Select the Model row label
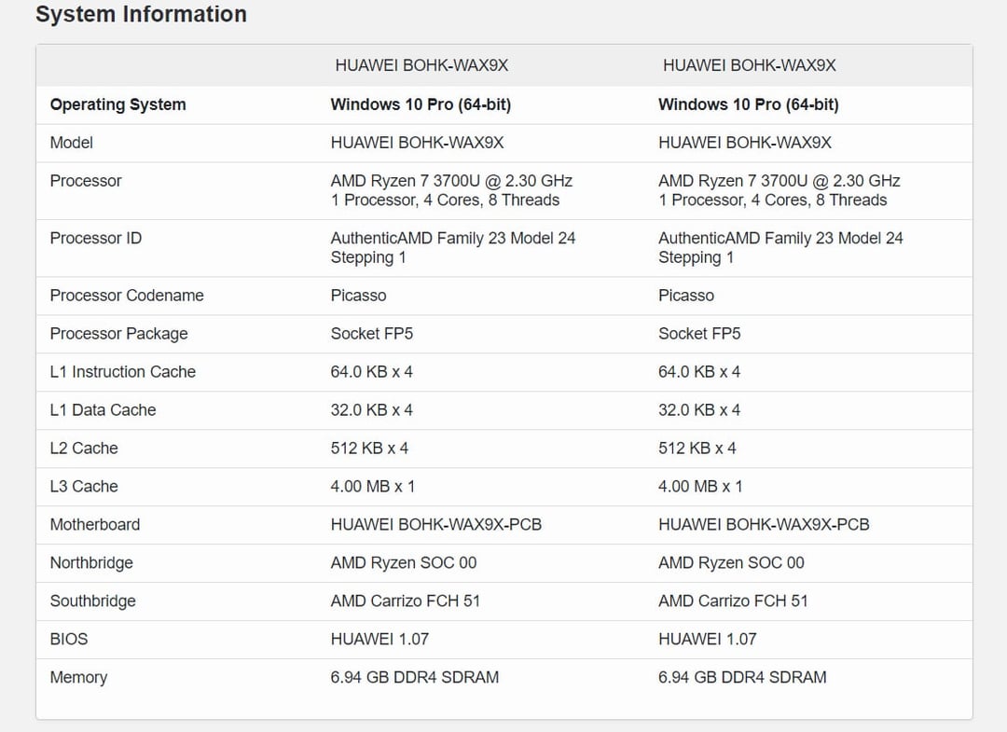The image size is (1007, 732). 71,143
